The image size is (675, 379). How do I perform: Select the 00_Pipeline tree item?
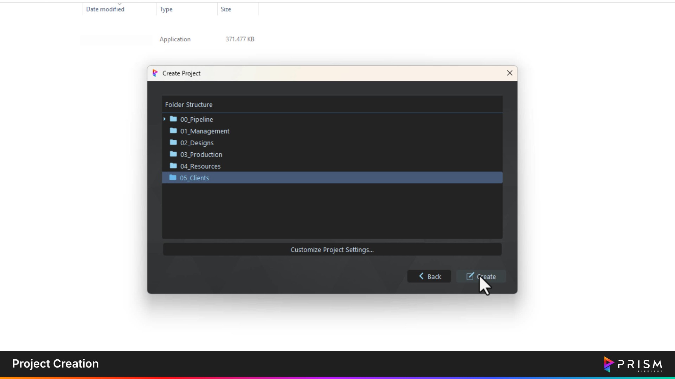332,119
